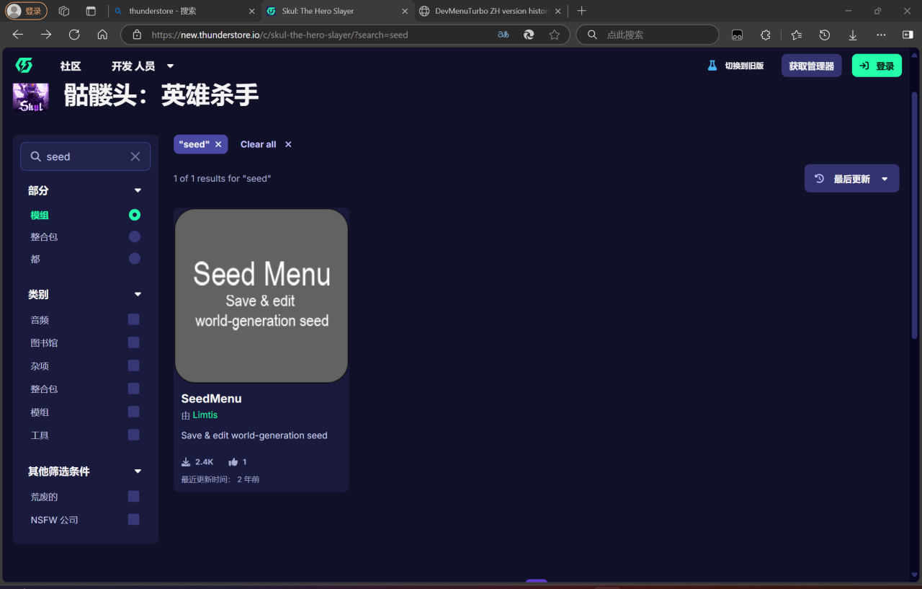Open the browser extensions puzzle icon
The width and height of the screenshot is (922, 589).
tap(766, 35)
